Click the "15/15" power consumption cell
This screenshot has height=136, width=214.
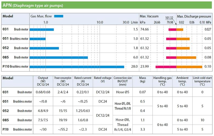click(63, 111)
